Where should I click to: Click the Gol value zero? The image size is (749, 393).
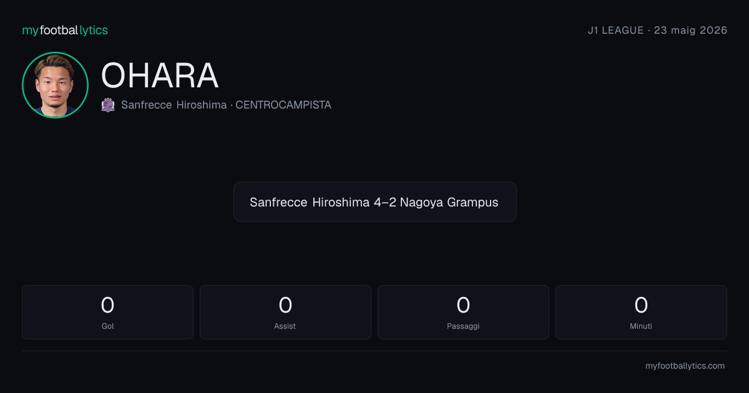[x=107, y=305]
